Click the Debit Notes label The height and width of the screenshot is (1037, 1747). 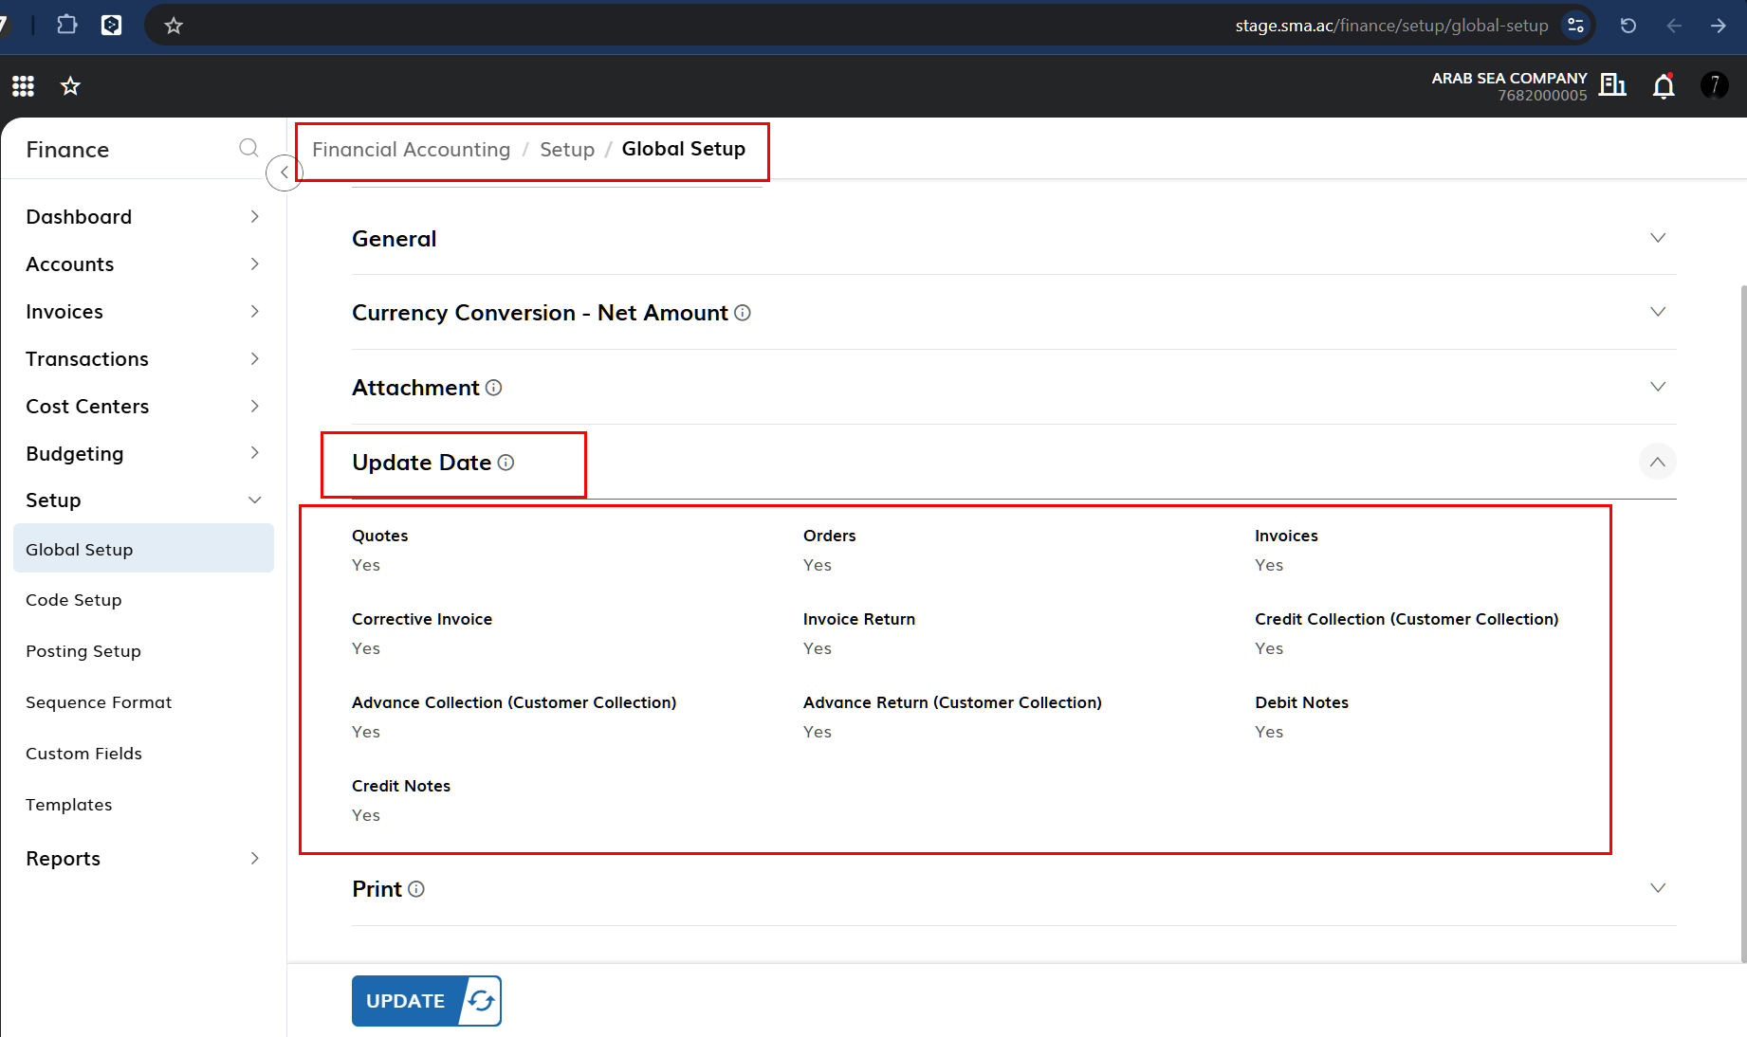tap(1301, 702)
